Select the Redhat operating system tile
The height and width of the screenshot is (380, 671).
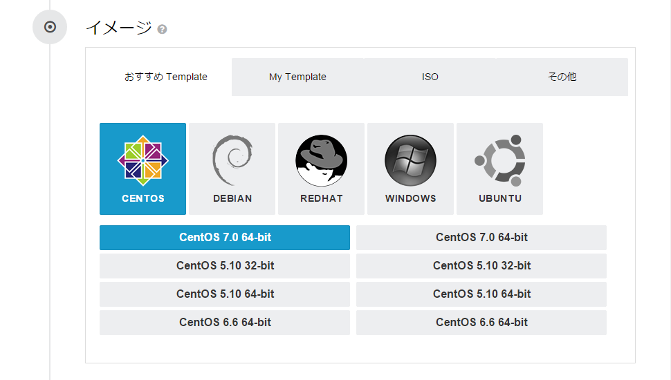coord(322,169)
